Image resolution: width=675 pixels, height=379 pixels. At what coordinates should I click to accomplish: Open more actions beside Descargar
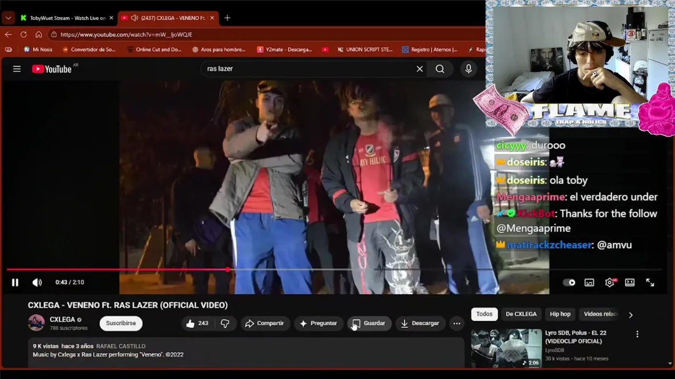[x=457, y=323]
